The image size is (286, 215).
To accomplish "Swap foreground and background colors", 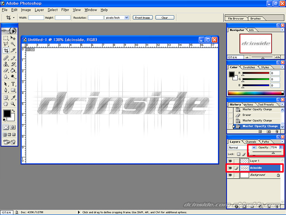I will [13, 111].
